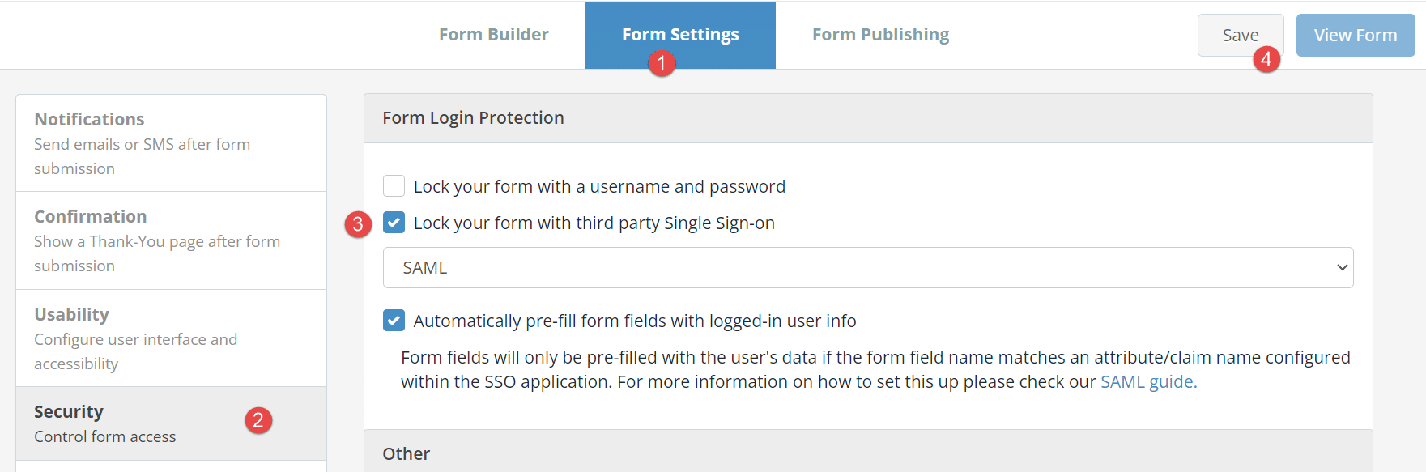Open the SAML provider dropdown
The image size is (1426, 472).
868,267
